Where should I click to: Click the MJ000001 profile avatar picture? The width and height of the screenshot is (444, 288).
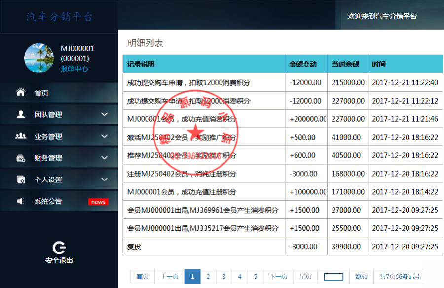pos(39,57)
